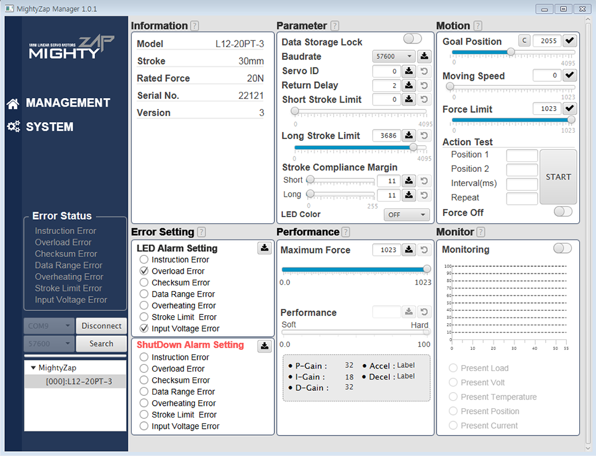Click the Force Limit slider handle

click(x=571, y=120)
